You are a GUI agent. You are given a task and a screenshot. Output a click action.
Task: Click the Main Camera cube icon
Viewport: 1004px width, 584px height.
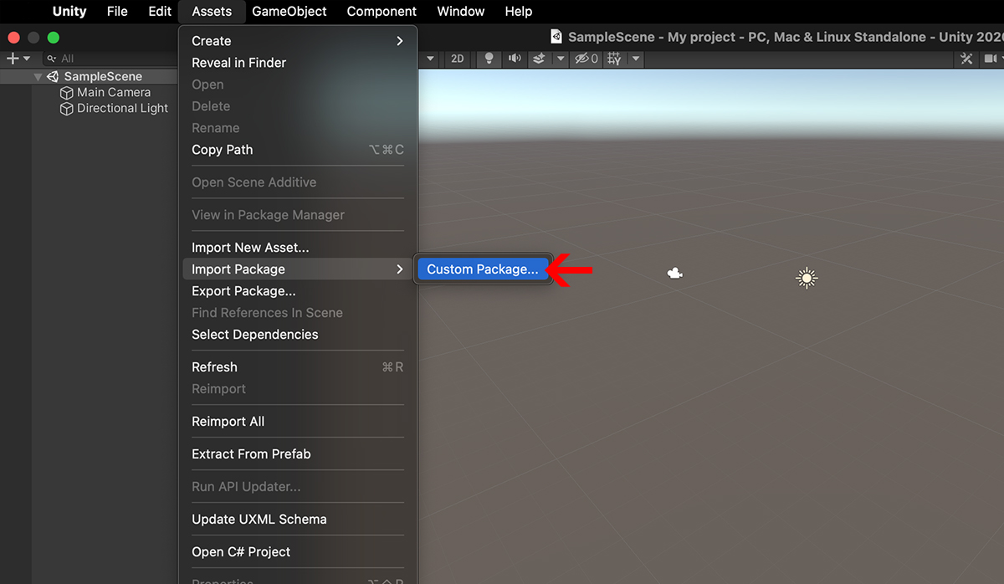[x=67, y=93]
